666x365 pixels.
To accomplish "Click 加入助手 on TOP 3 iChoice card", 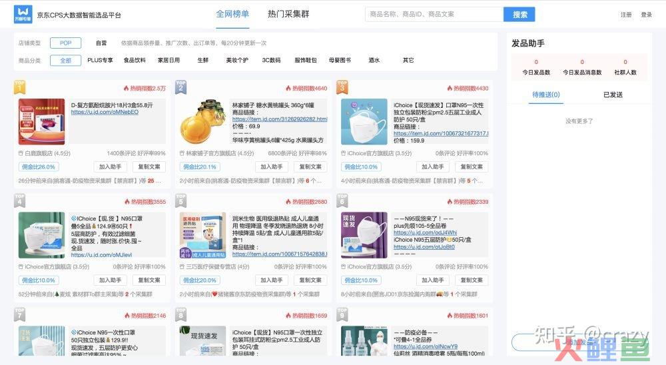I will pyautogui.click(x=433, y=167).
